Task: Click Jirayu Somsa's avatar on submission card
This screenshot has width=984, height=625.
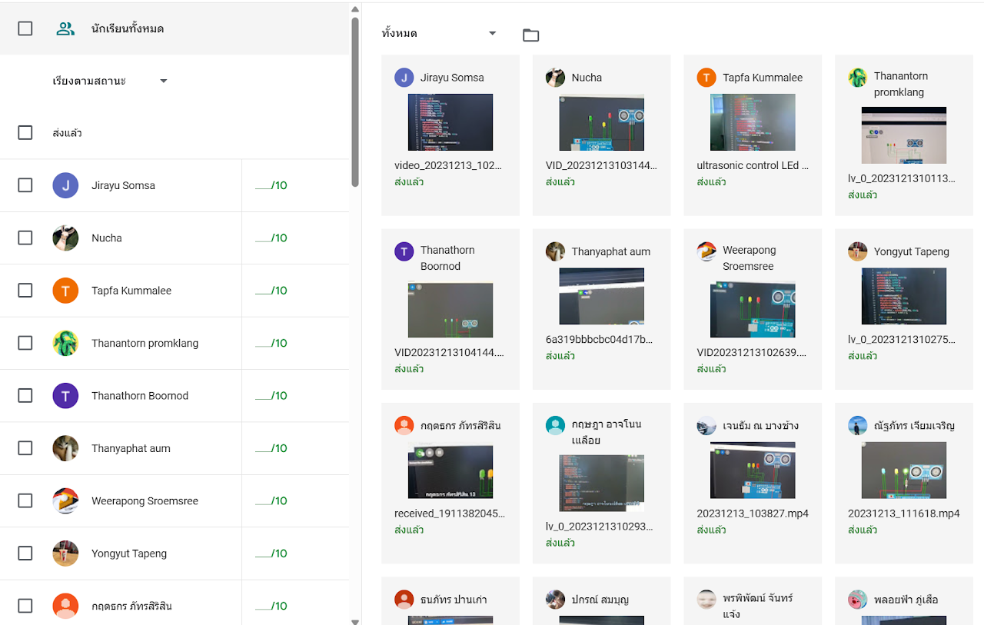Action: pyautogui.click(x=404, y=78)
